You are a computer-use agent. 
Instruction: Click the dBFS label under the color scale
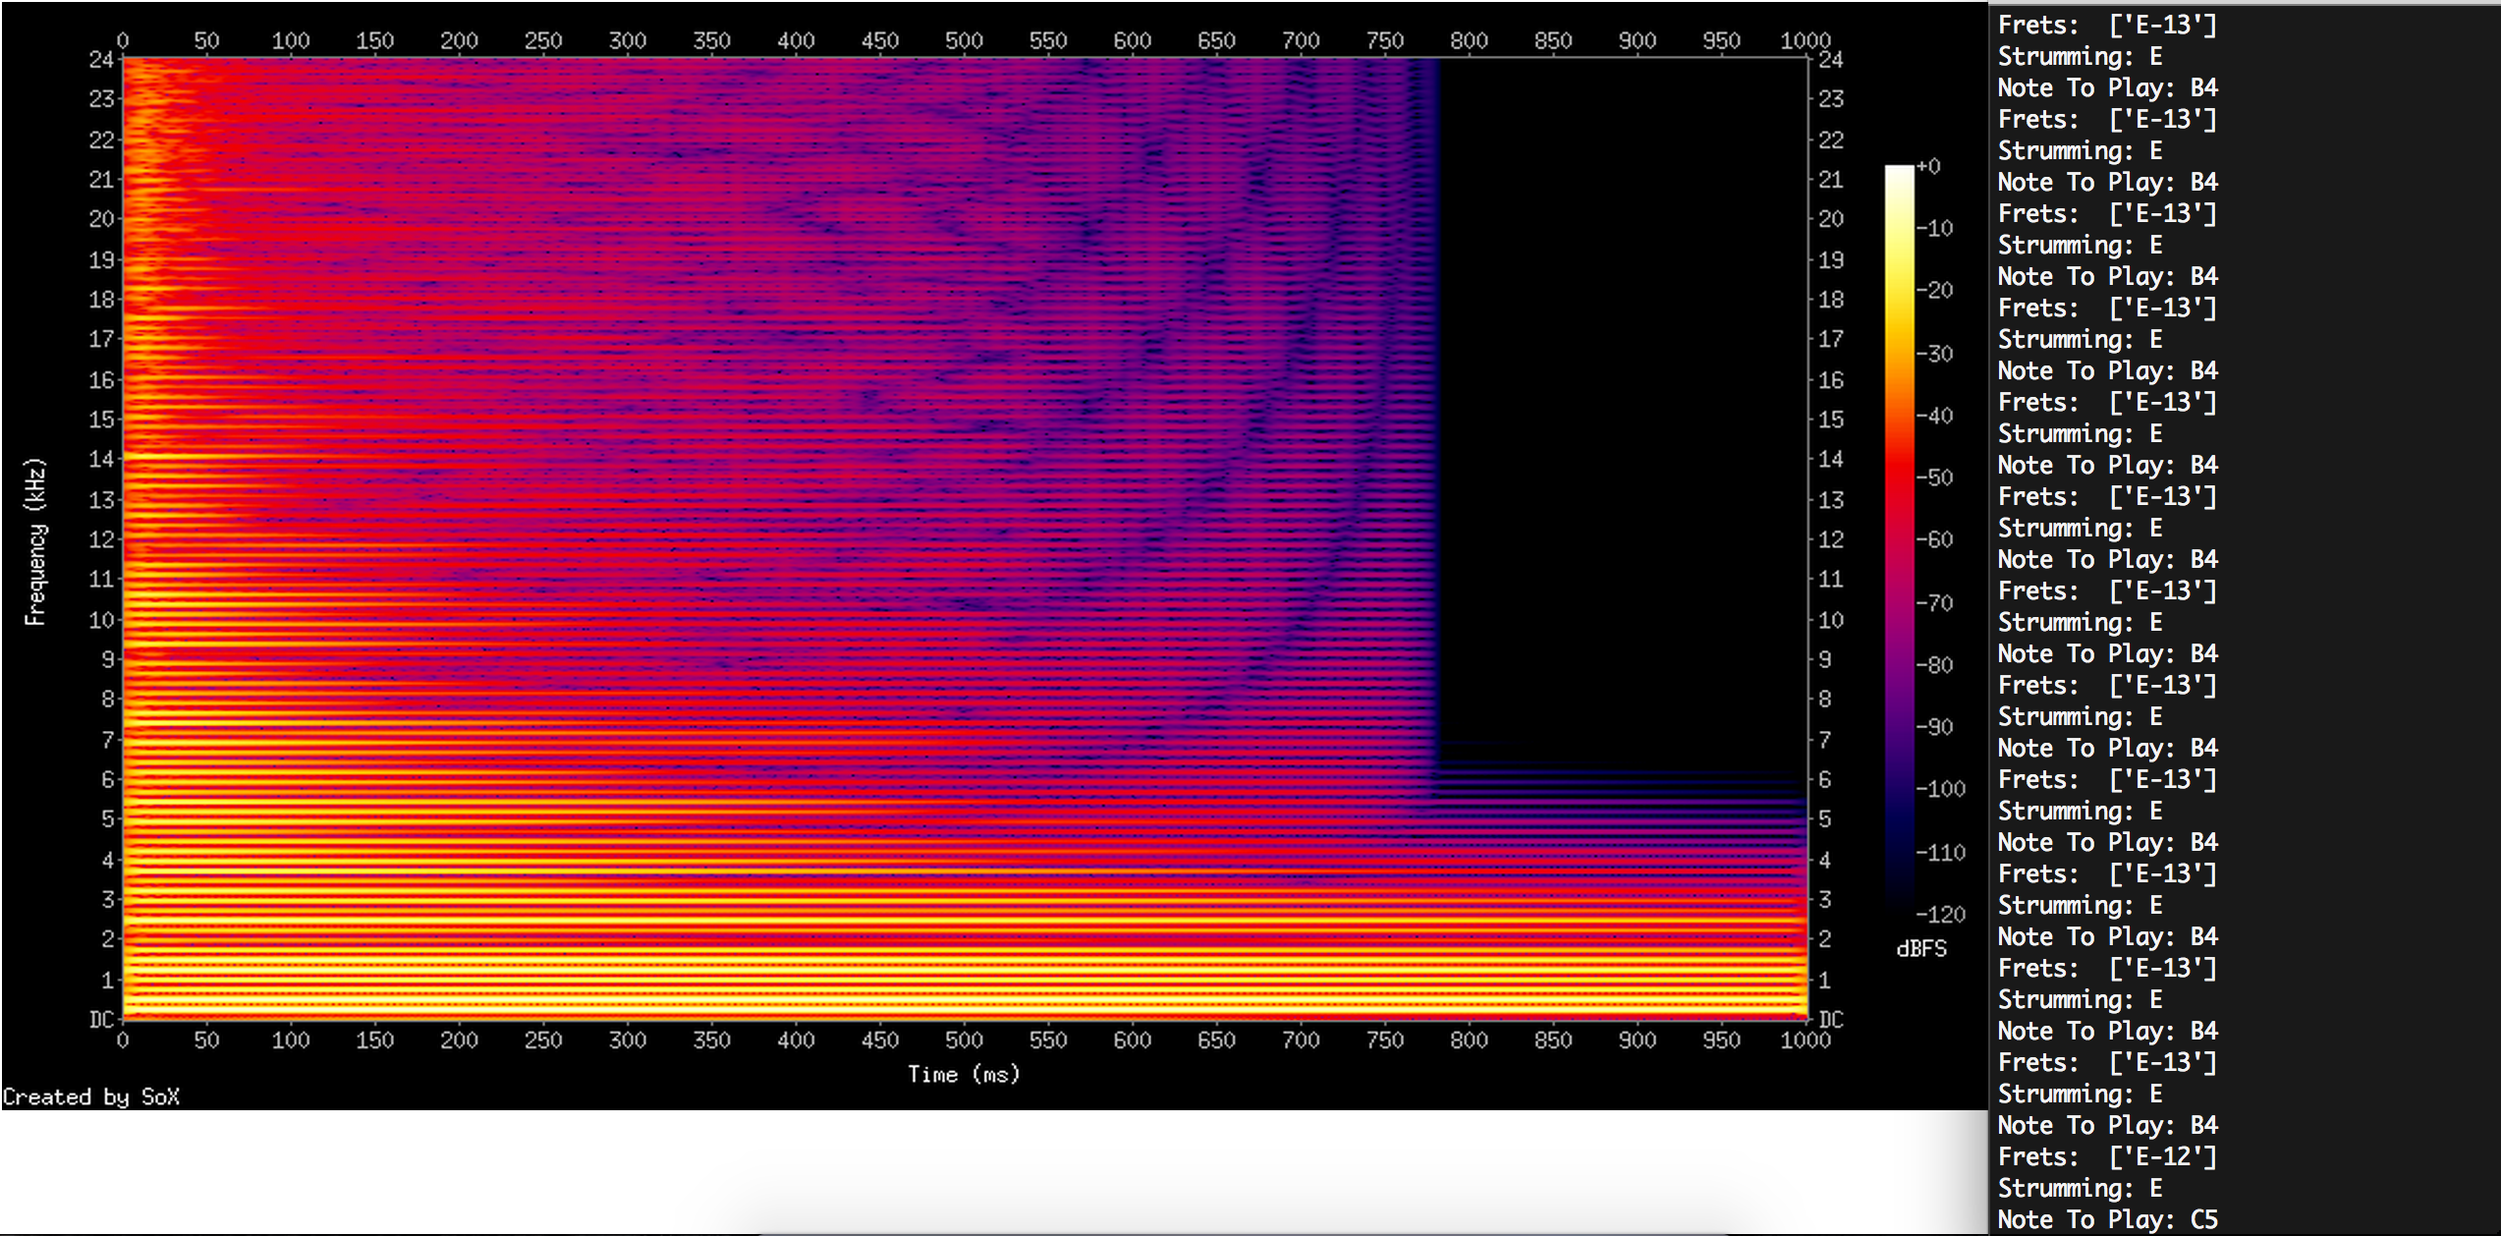tap(1920, 949)
